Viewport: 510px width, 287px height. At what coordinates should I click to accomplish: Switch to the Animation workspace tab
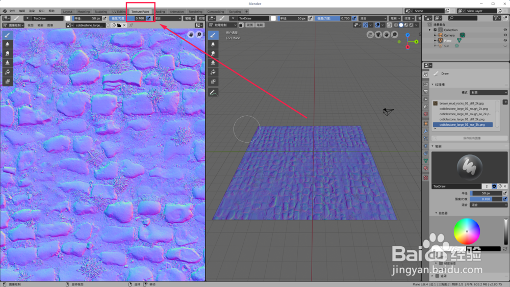[x=177, y=11]
